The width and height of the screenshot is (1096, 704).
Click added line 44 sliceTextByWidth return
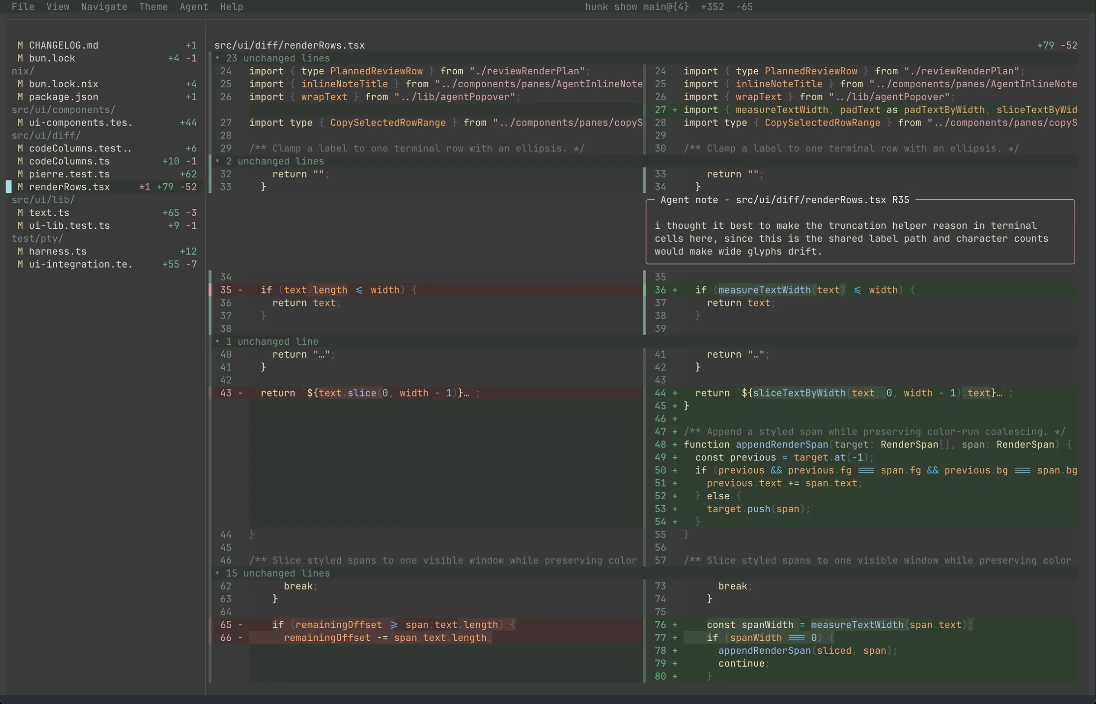(863, 393)
